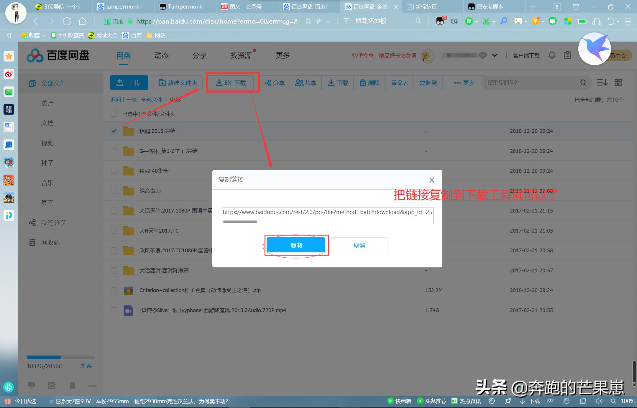
Task: Expand the account dropdown next to username
Action: pyautogui.click(x=494, y=55)
